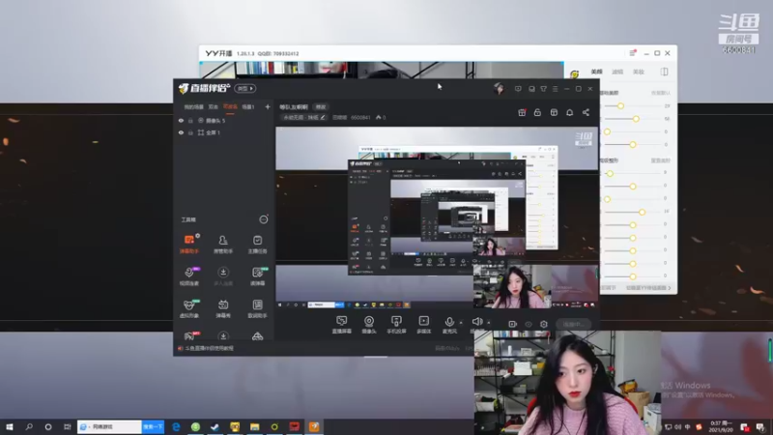Click the edit pencil on the stream category pill
The image size is (773, 435).
pos(323,117)
